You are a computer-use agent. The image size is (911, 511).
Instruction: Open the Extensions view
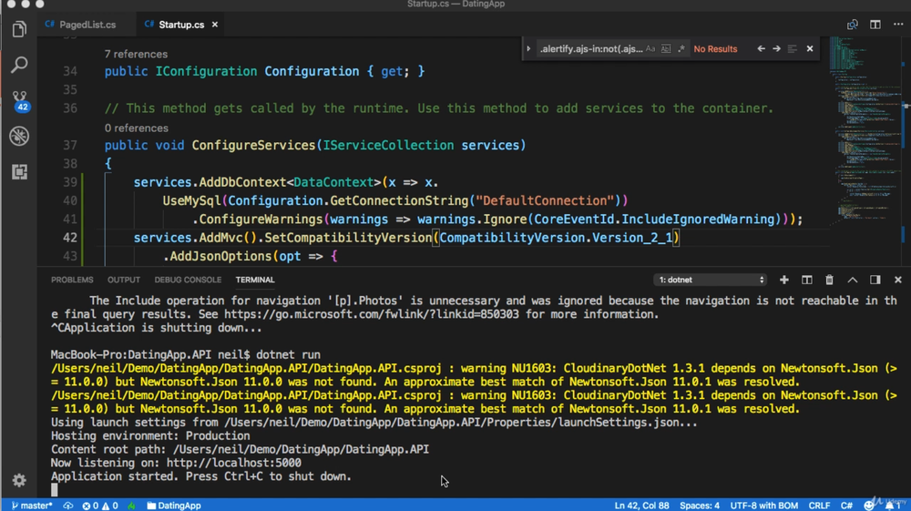[x=19, y=172]
